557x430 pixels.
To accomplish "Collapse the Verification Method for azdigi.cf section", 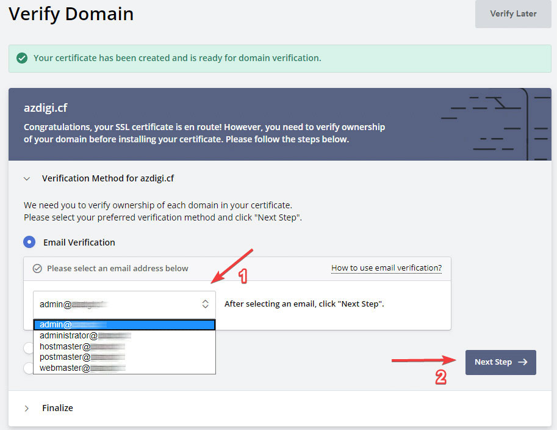I will pyautogui.click(x=27, y=178).
